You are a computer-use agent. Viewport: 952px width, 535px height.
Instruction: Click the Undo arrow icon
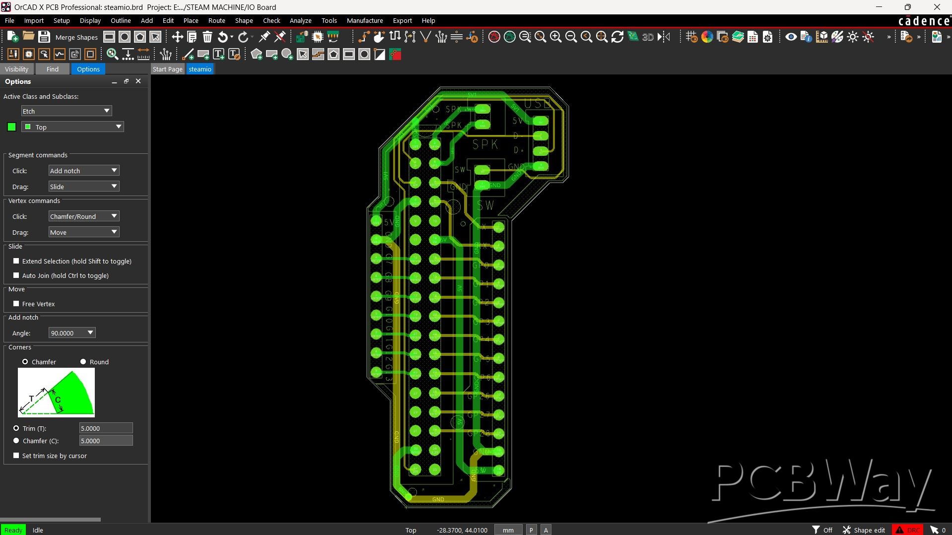(223, 37)
